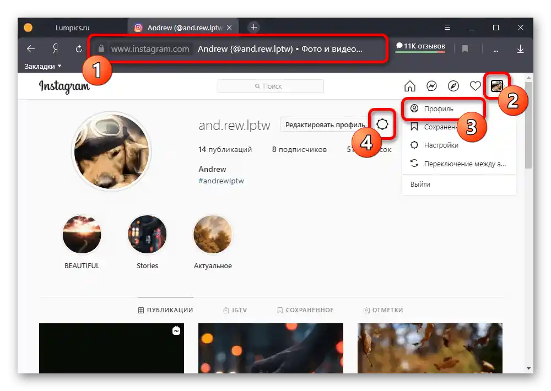551x391 pixels.
Task: Click Выйти to log out
Action: (420, 184)
